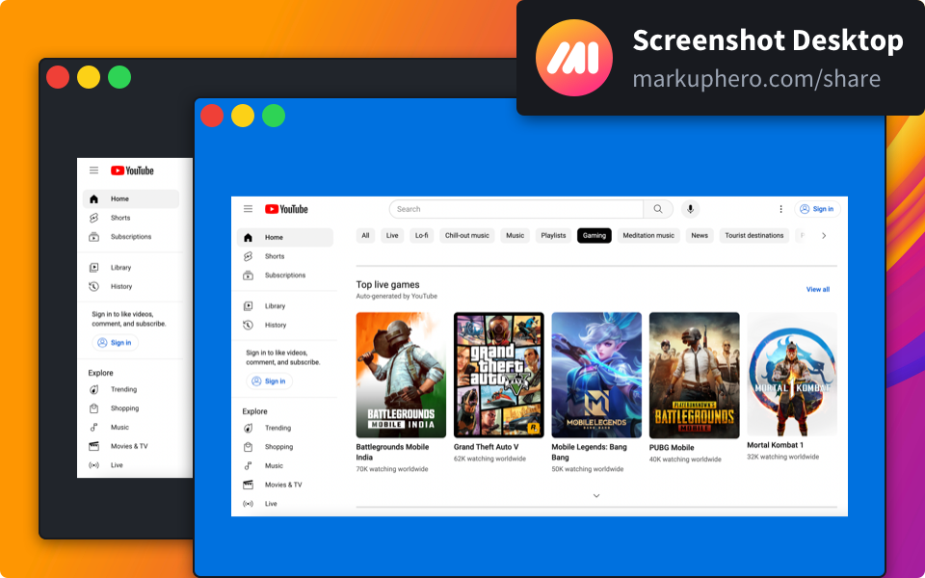Select the All filter chip
925x578 pixels.
click(365, 235)
